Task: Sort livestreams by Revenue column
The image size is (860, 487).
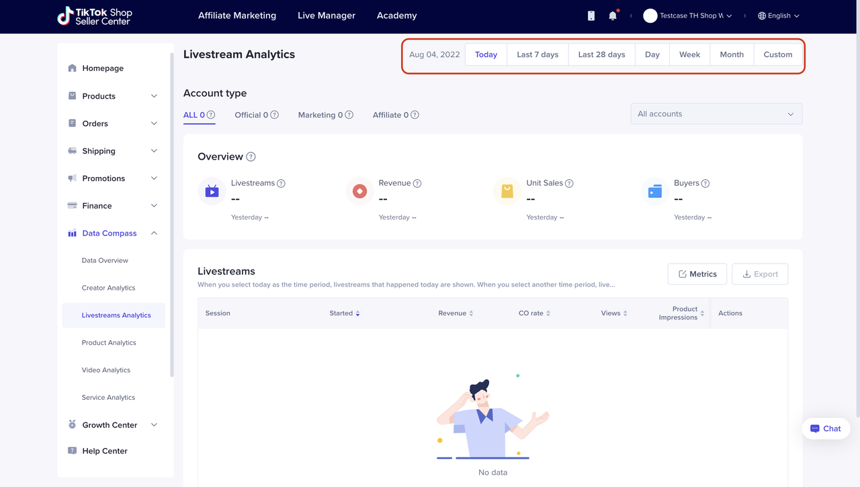Action: (471, 313)
